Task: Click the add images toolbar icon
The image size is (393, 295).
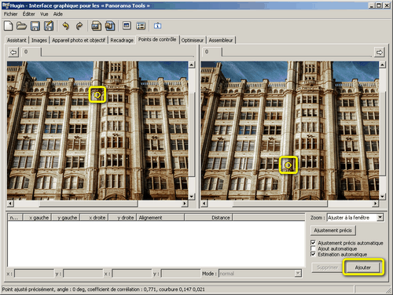Action: click(96, 26)
